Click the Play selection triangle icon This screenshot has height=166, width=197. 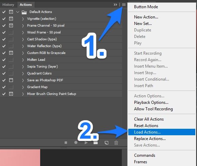click(86, 142)
